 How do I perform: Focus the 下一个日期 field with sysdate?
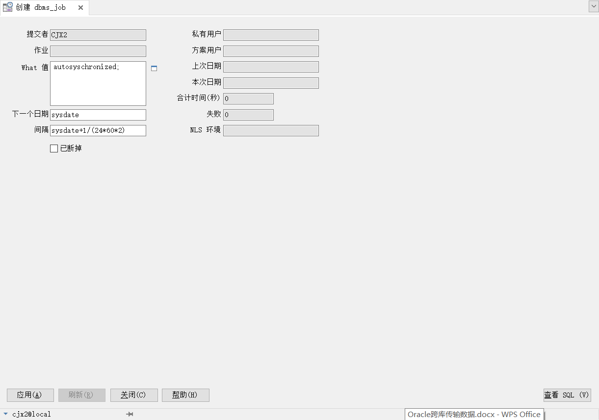[98, 115]
